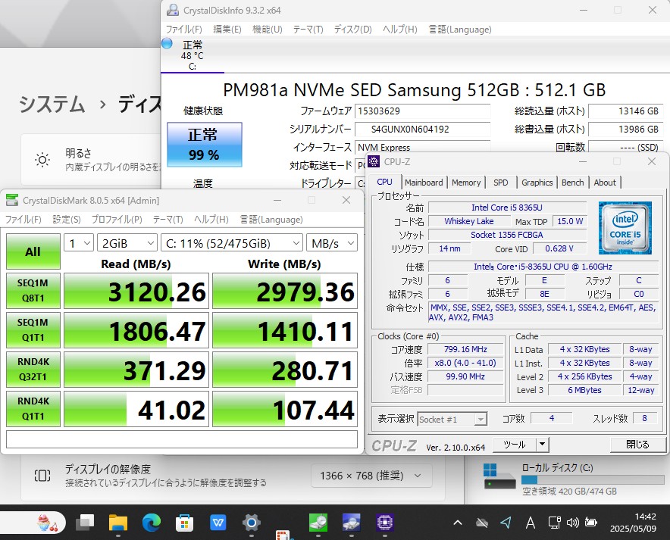Screen dimensions: 670x540
Task: Click the cloud sync tray icon
Action: point(482,523)
